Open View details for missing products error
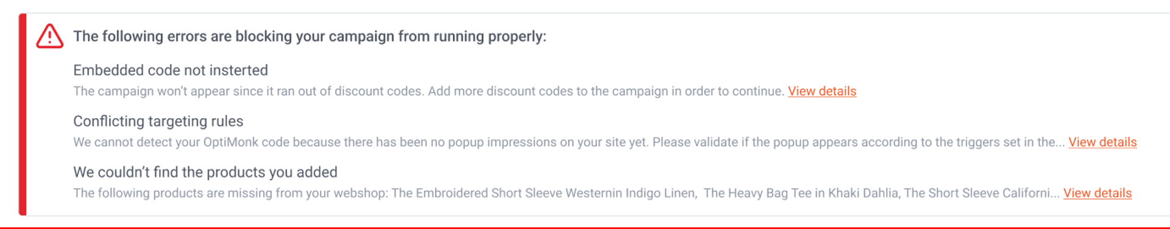Image resolution: width=1170 pixels, height=229 pixels. pos(1097,194)
